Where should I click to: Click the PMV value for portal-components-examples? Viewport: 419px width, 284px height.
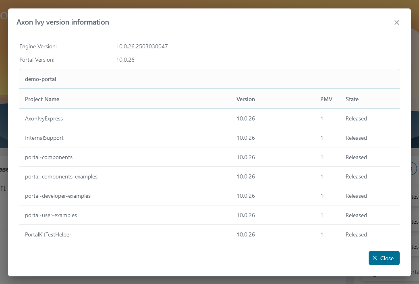(x=322, y=176)
